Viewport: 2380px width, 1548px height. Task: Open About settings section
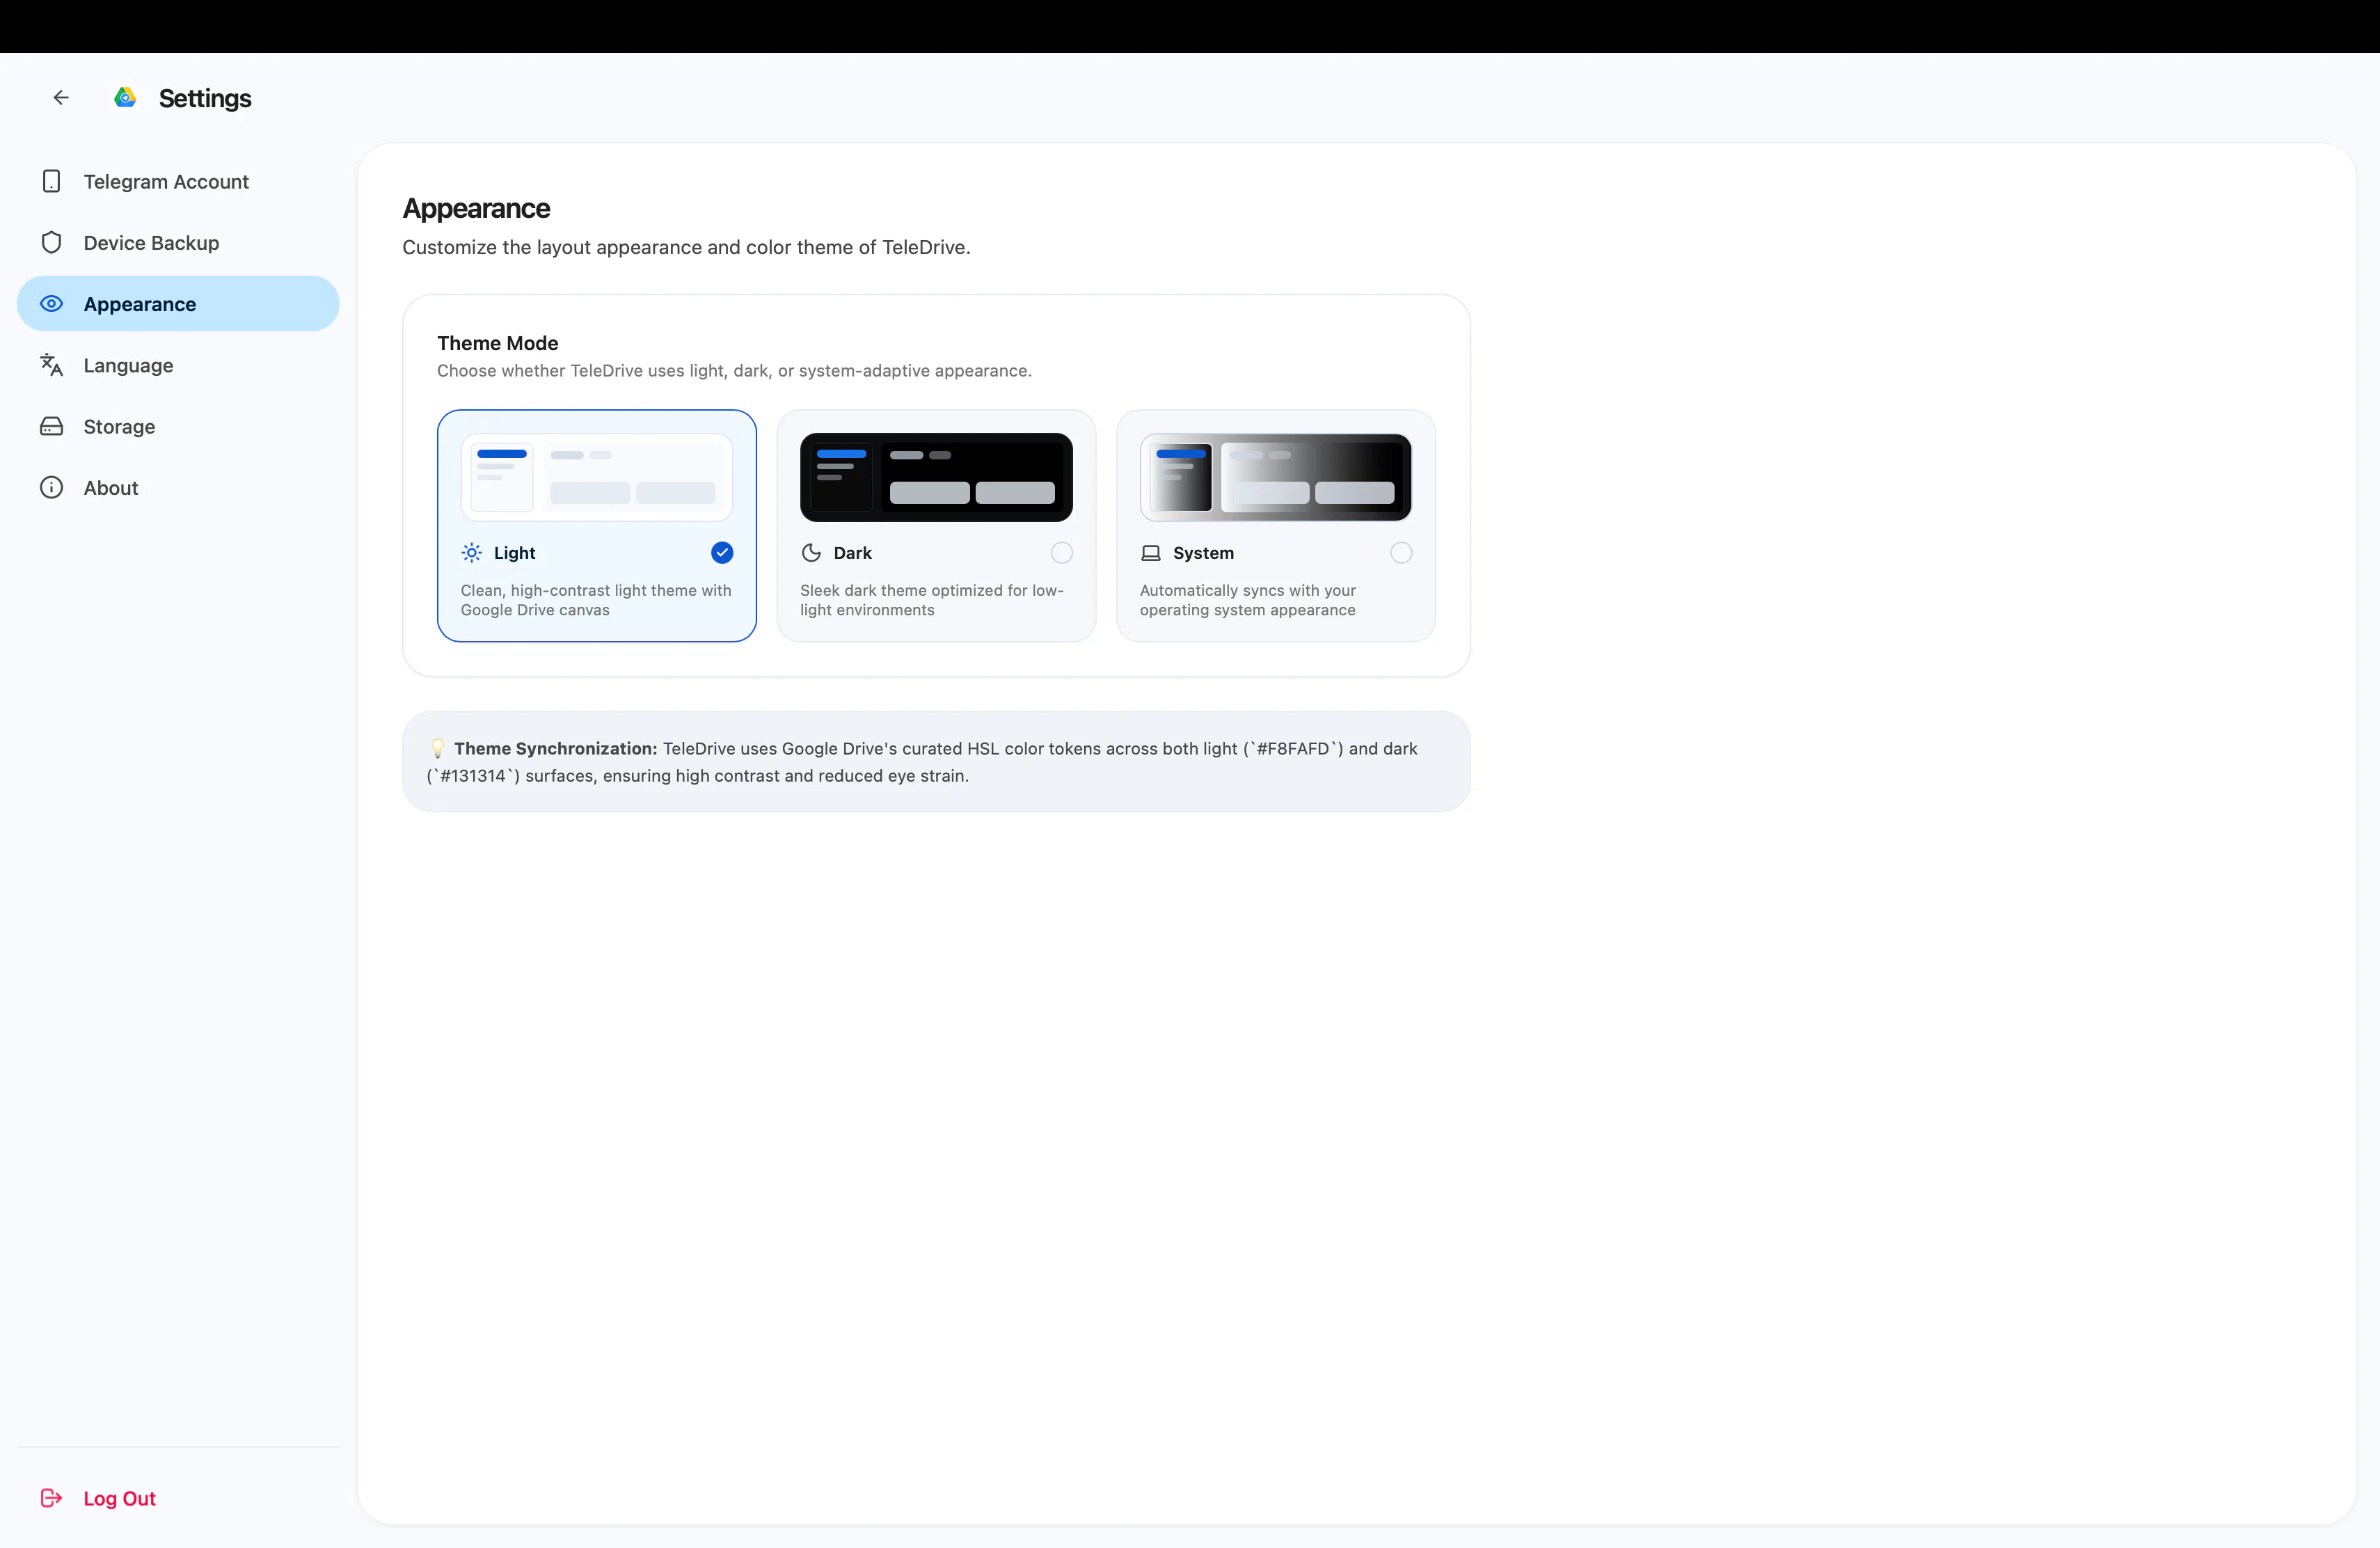tap(178, 487)
